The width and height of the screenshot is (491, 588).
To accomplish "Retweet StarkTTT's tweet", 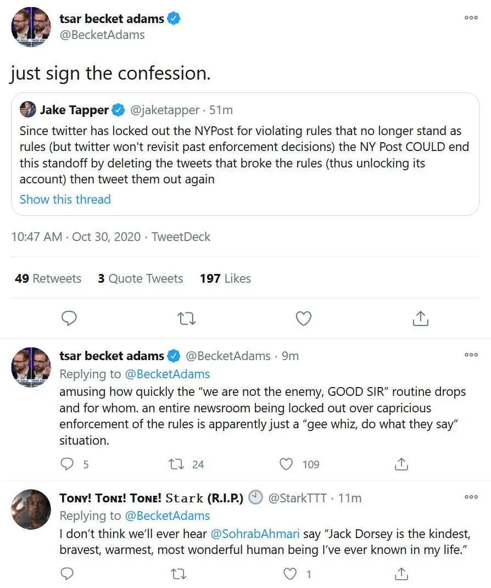I will tap(178, 574).
